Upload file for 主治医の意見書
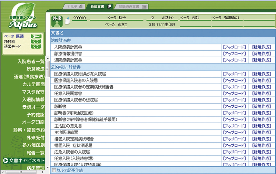276x174 pixels. point(234,126)
